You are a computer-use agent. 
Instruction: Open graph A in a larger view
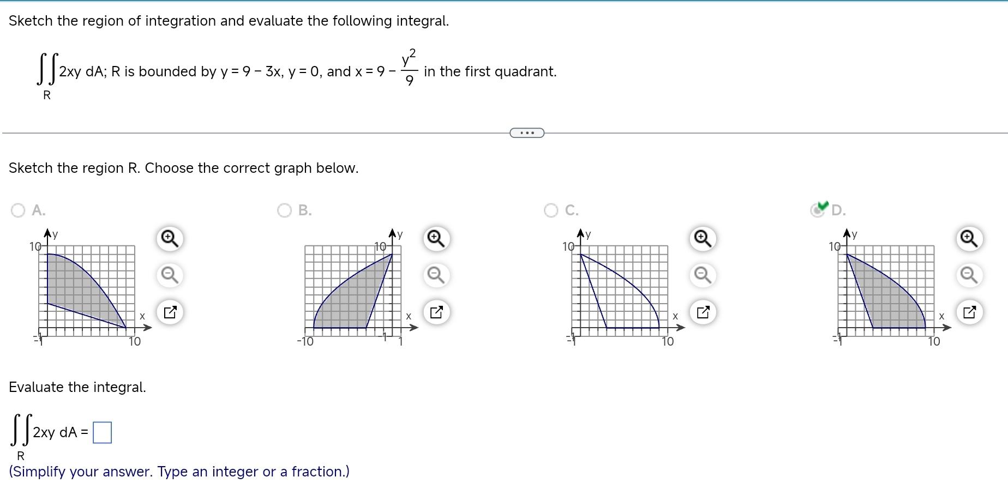pyautogui.click(x=169, y=312)
